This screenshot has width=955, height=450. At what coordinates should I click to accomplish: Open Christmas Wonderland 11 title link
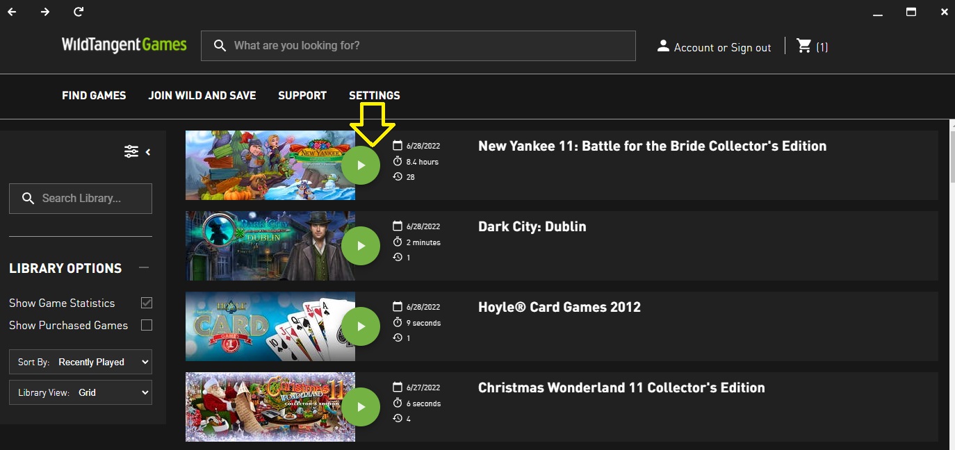(621, 387)
